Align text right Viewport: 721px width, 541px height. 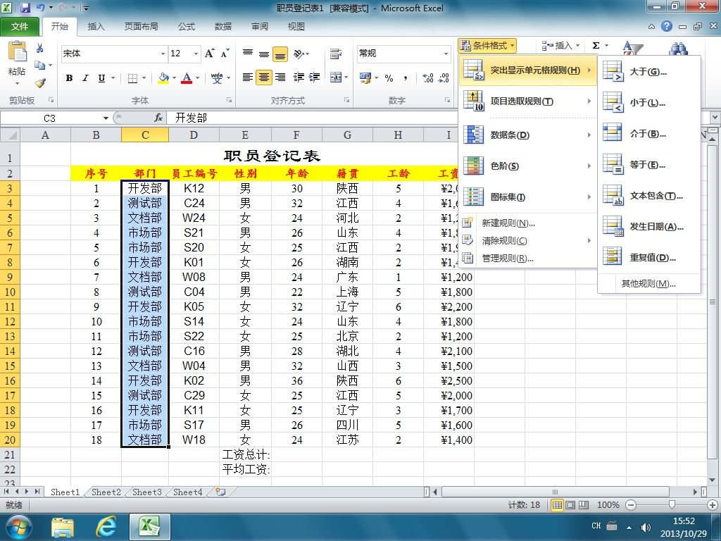[280, 77]
